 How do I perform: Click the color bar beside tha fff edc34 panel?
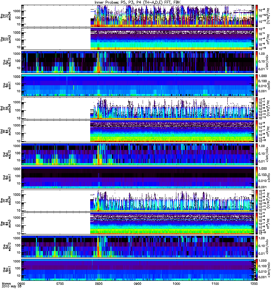point(256,16)
